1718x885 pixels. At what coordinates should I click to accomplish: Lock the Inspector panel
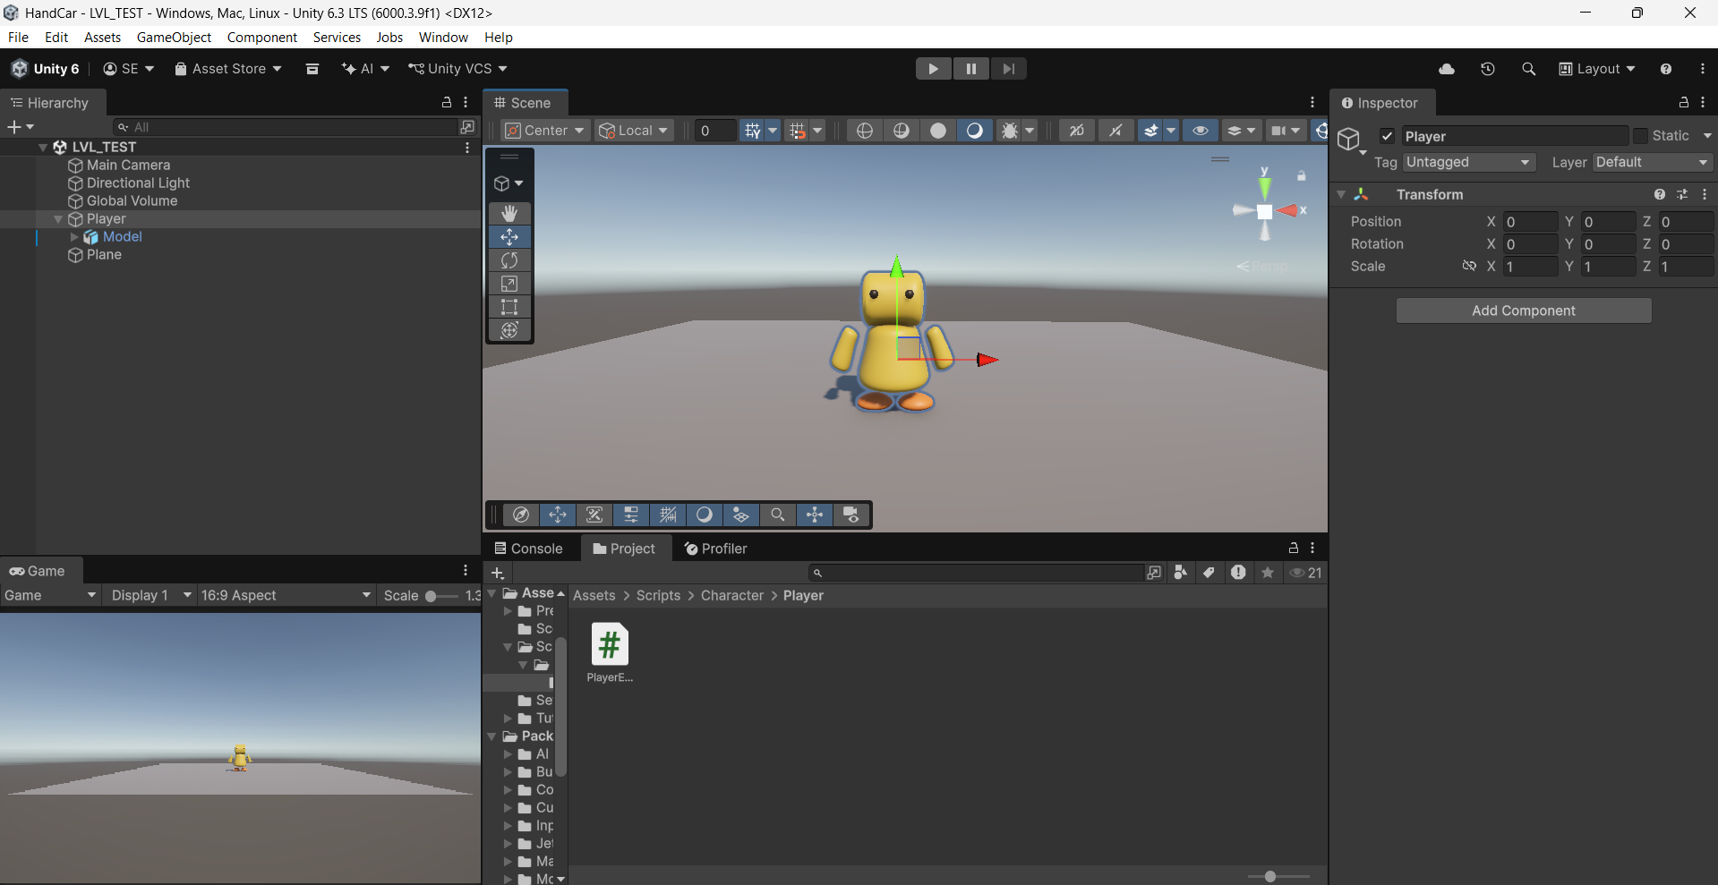(x=1683, y=103)
